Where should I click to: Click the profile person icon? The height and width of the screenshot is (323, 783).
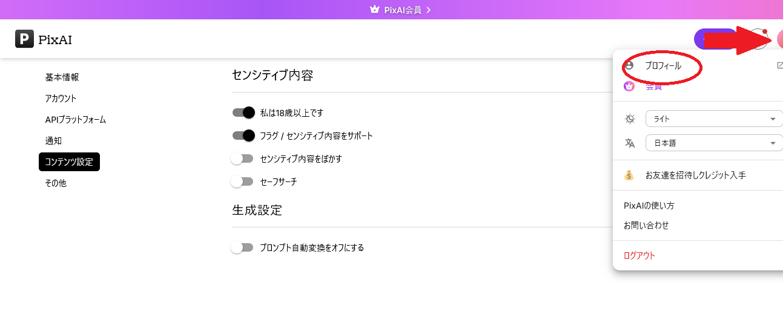tap(629, 65)
